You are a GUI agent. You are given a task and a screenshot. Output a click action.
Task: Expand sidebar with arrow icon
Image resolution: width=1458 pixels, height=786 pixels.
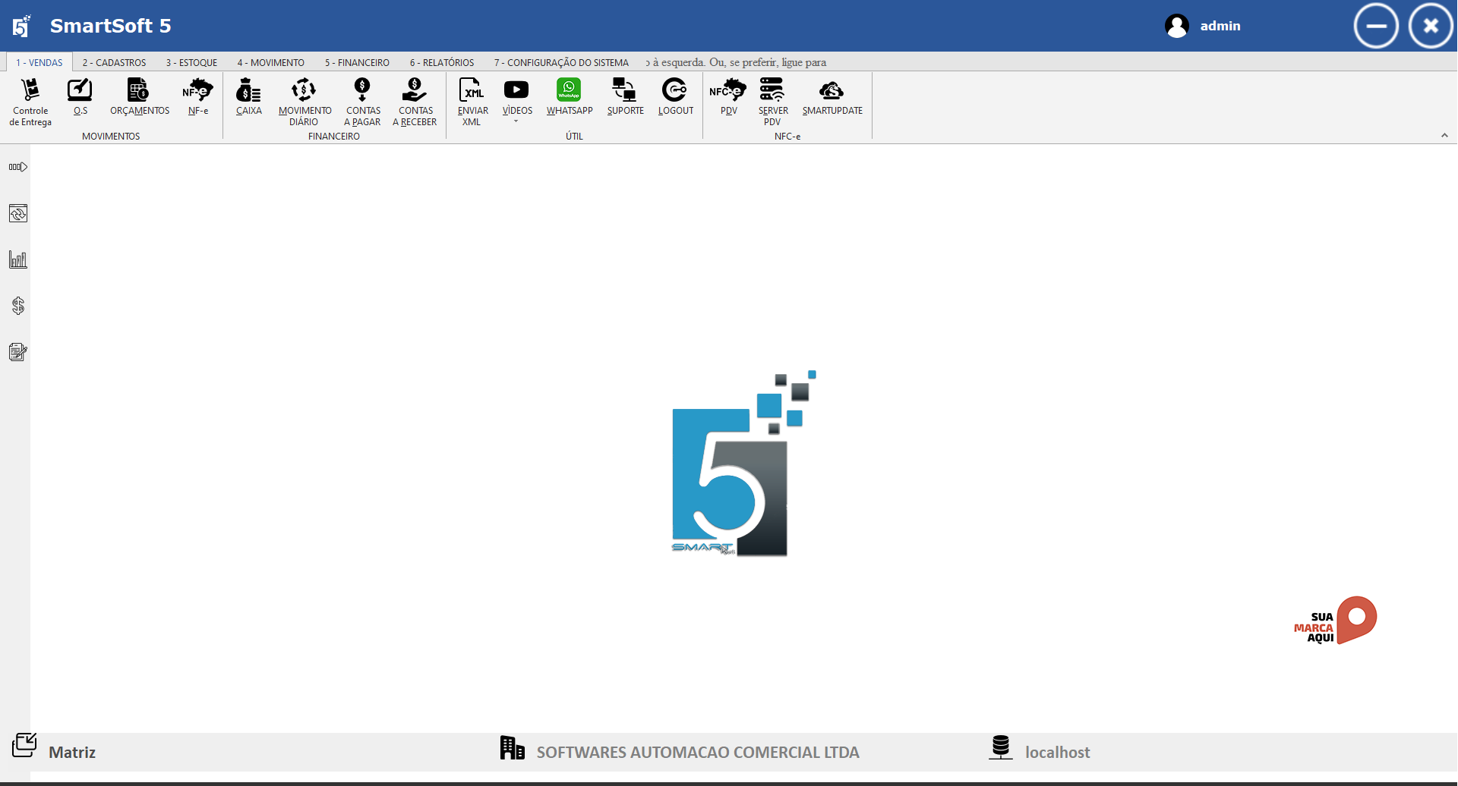[18, 167]
